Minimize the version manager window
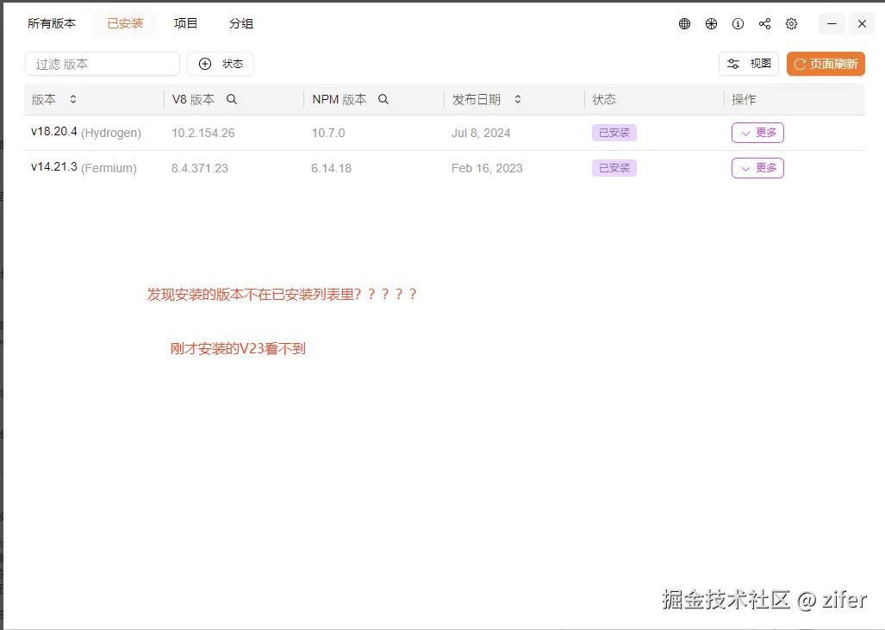 pyautogui.click(x=832, y=24)
